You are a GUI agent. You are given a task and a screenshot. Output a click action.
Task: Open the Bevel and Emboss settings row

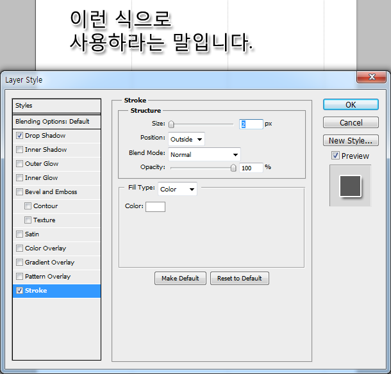(x=56, y=192)
